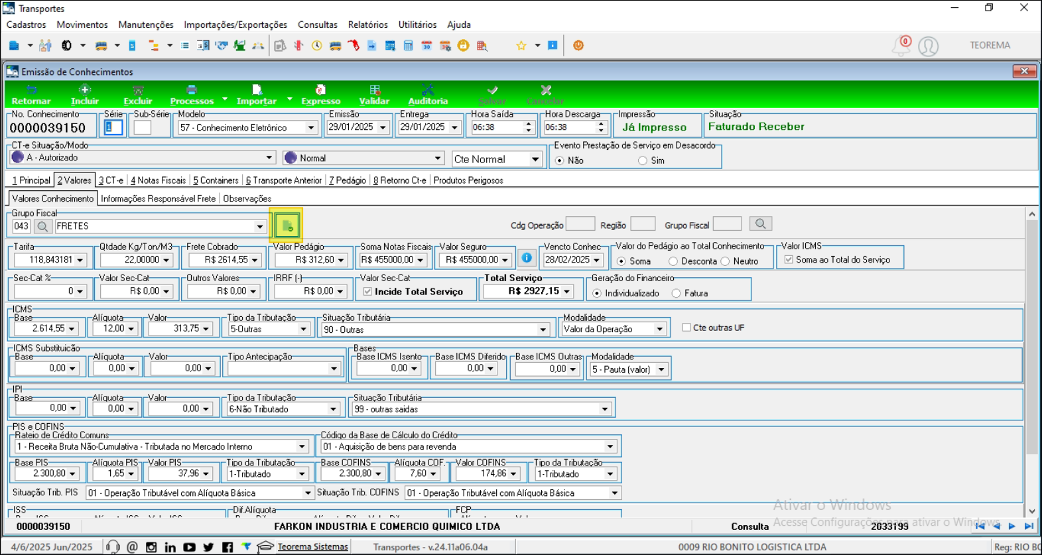Click the user profile avatar icon
Viewport: 1042px width, 555px height.
pyautogui.click(x=928, y=46)
